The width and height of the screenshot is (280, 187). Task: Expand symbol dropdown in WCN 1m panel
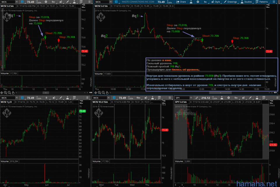click(111, 2)
